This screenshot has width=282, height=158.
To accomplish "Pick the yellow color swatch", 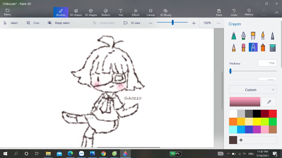I will point(257,122).
